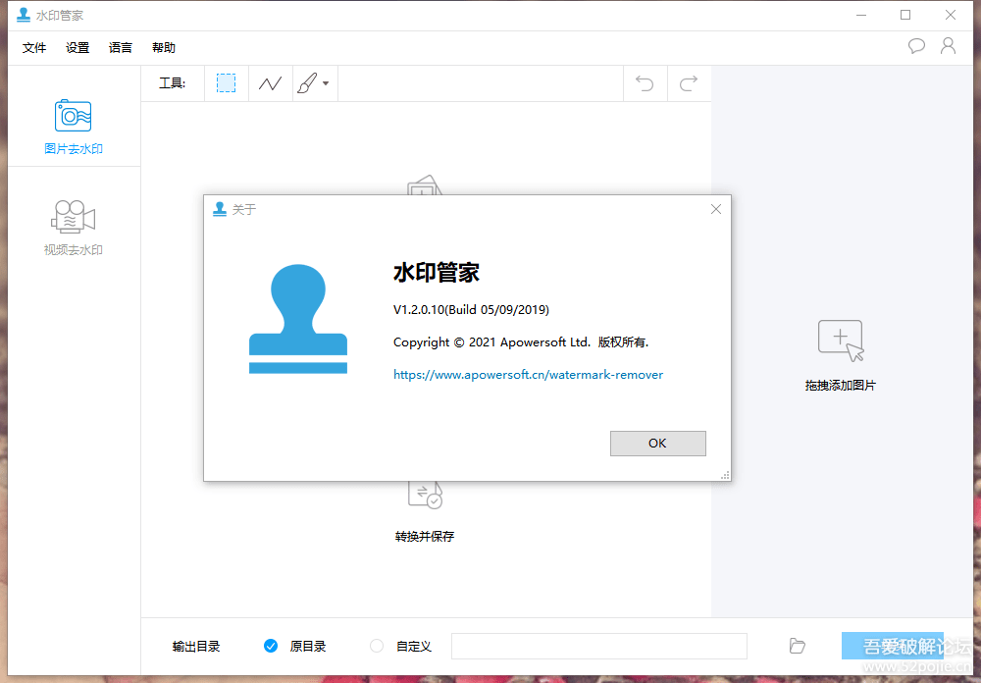Select the polyline selection tool
The width and height of the screenshot is (981, 683).
click(x=271, y=83)
